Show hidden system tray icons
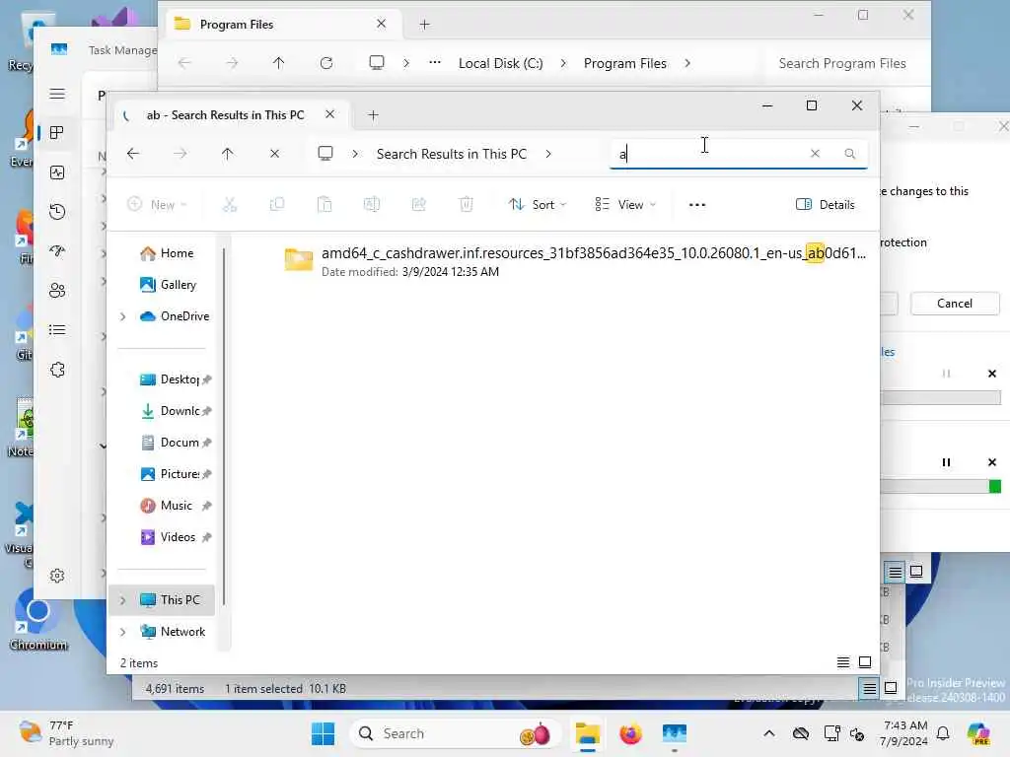The image size is (1010, 757). click(x=769, y=733)
